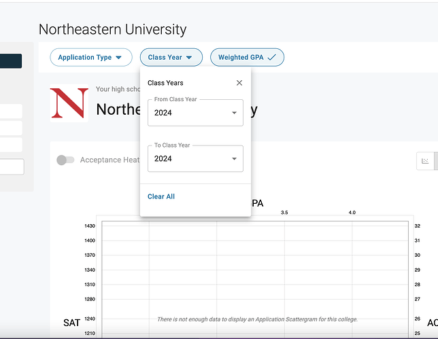Click the Northeastern red N logo
Image resolution: width=438 pixels, height=339 pixels.
(69, 103)
